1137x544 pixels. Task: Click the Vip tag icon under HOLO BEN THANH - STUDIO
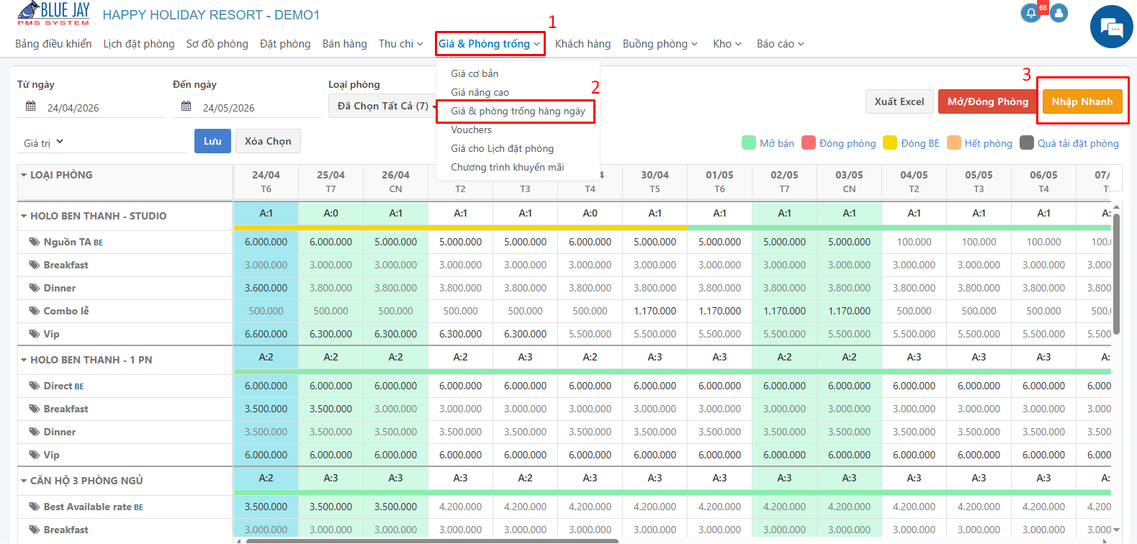pyautogui.click(x=35, y=334)
